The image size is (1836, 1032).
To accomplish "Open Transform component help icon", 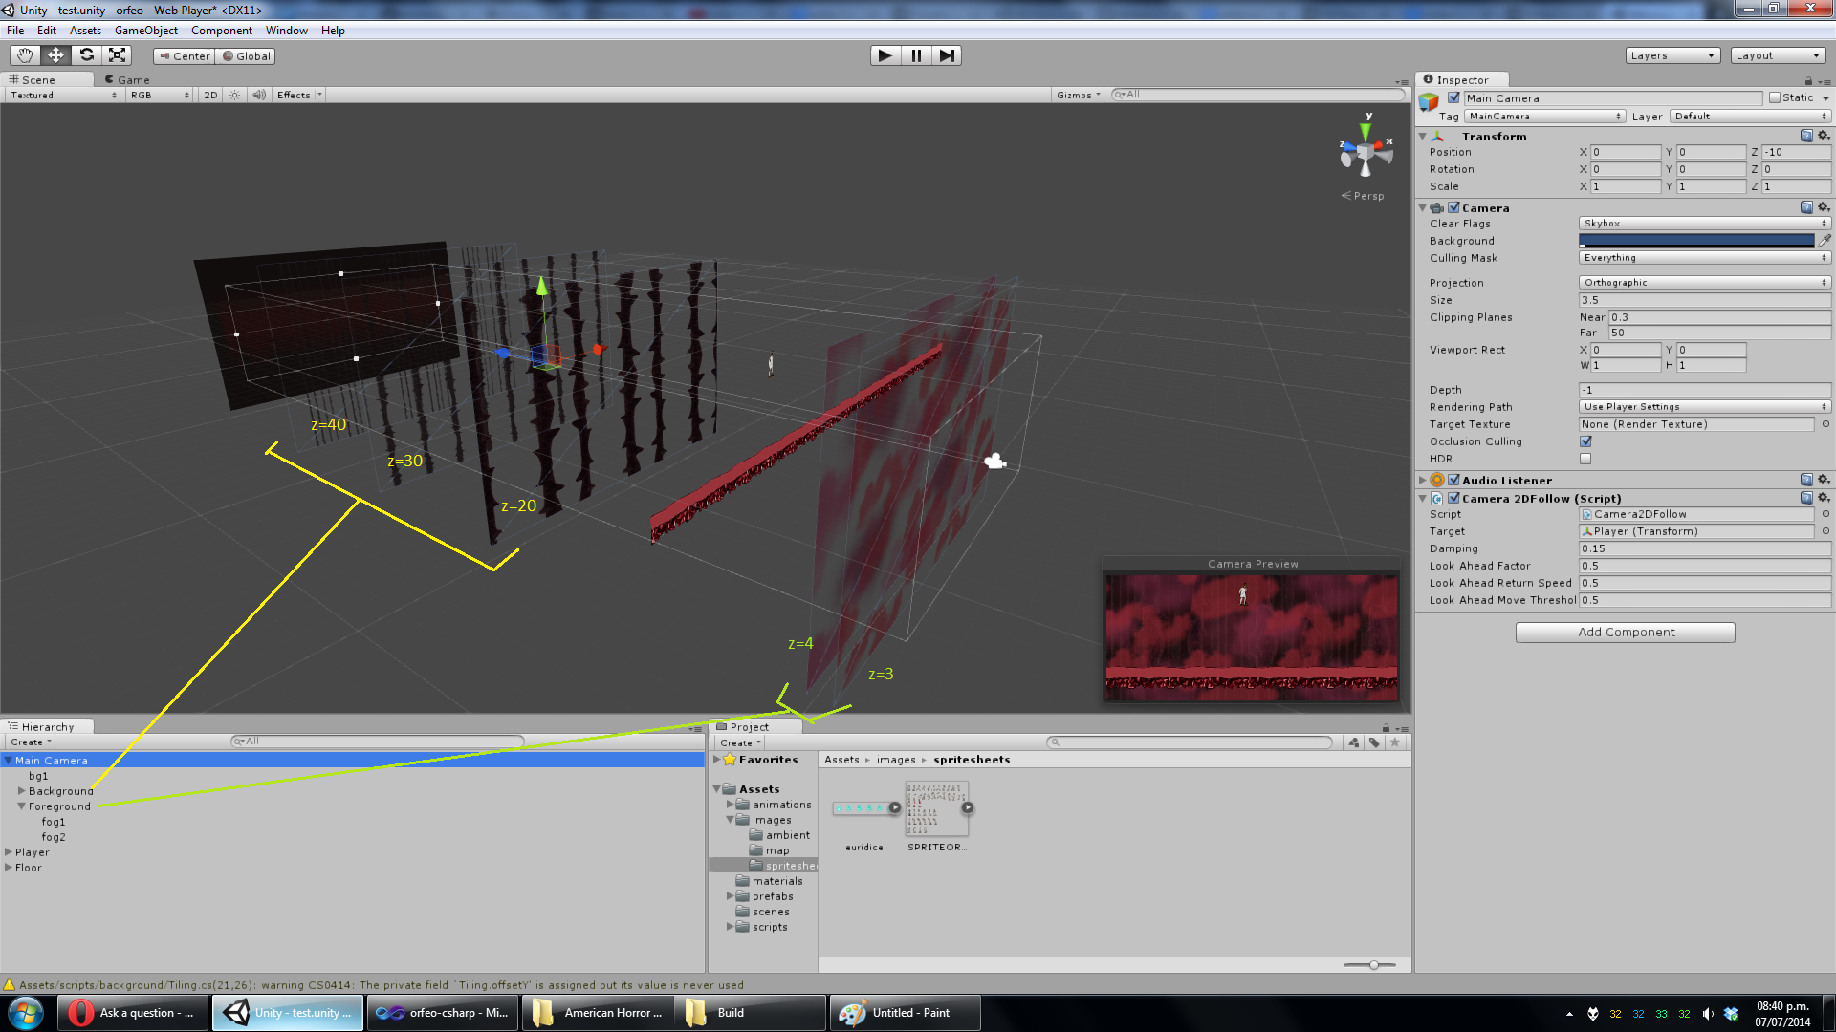I will (1806, 136).
